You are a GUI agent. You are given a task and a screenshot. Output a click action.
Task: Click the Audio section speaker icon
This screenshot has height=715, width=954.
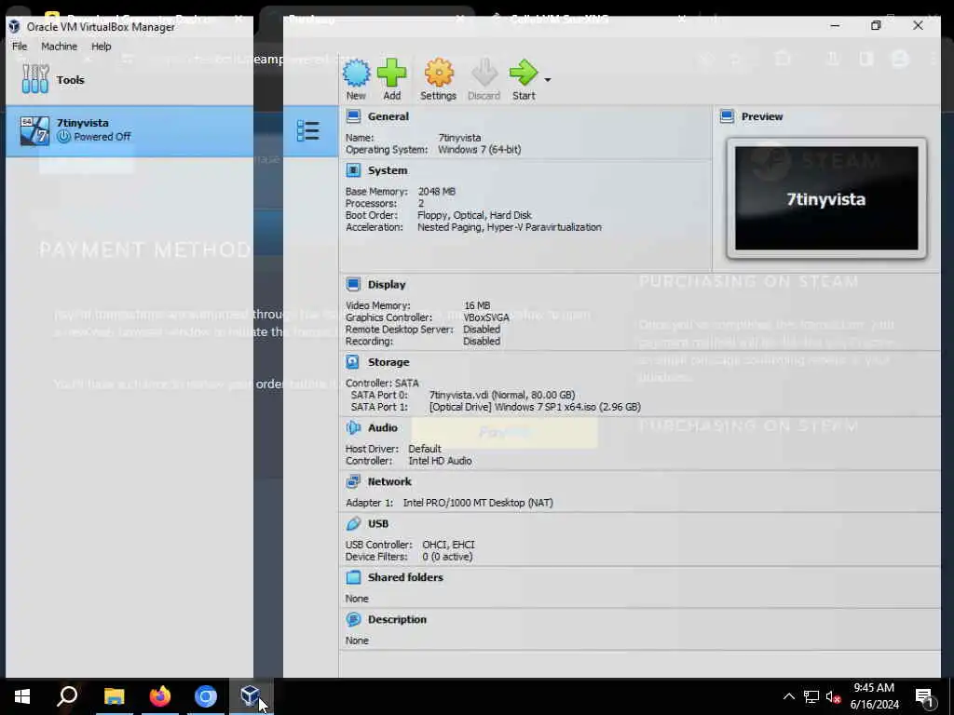[x=353, y=427]
